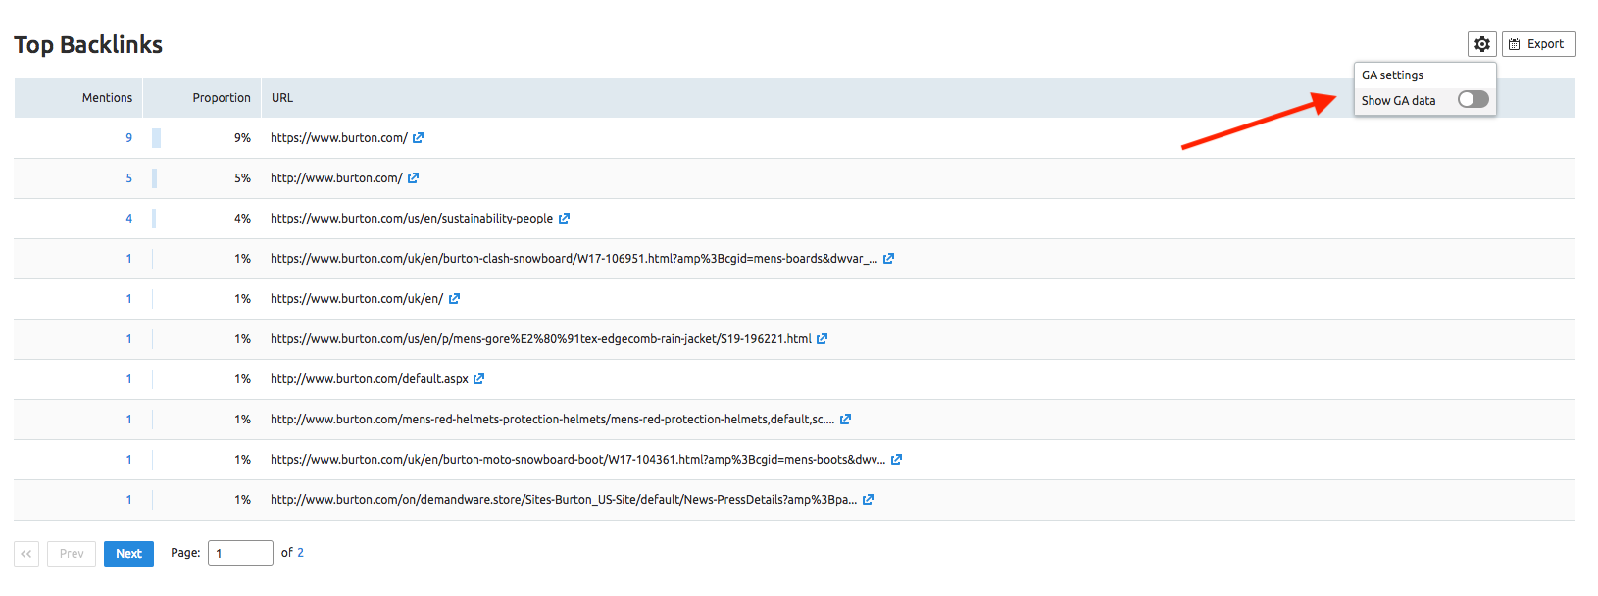Screen dimensions: 1598x596
Task: Click the https://www.burton.com/ URL text
Action: 339,138
